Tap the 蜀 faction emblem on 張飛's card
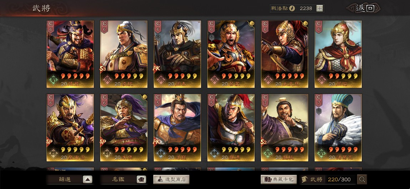The width and height of the screenshot is (410, 189). pyautogui.click(x=53, y=78)
